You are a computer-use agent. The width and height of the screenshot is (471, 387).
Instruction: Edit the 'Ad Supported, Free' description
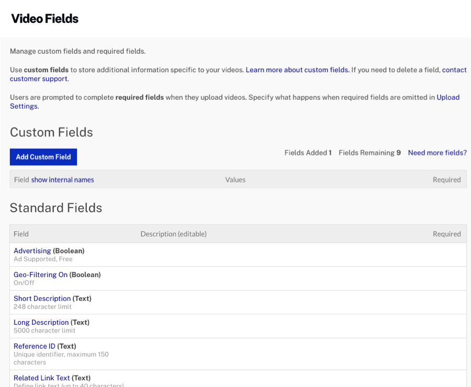[x=43, y=258]
